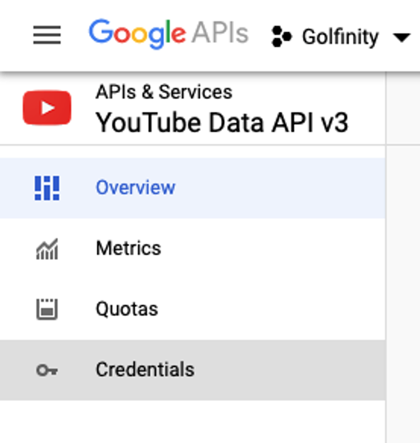The width and height of the screenshot is (420, 443).
Task: Click the Golfinity project hexagon icon
Action: point(281,36)
